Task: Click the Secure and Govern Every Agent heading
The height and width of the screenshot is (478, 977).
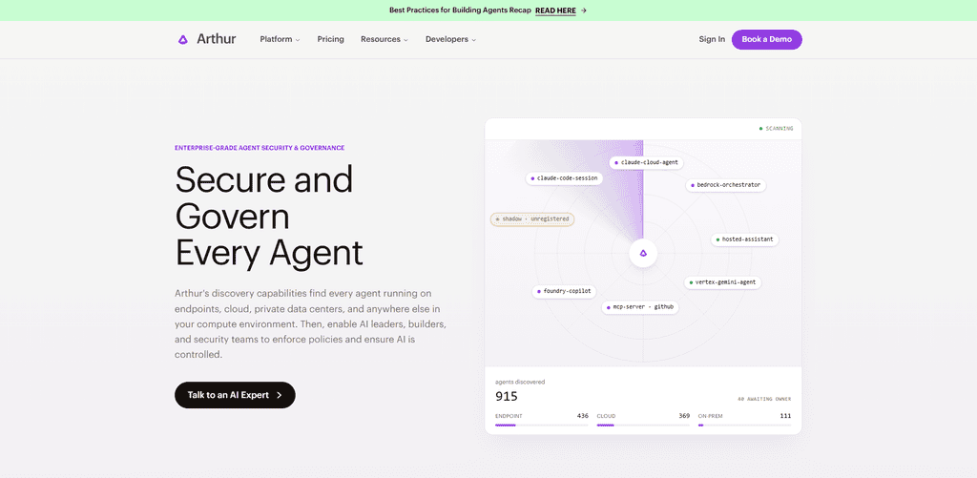Action: [268, 217]
